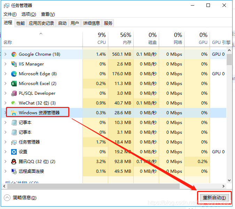Screen dimensions: 235x209
Task: Expand the 远程桌面连接 process row
Action: [x=6, y=171]
